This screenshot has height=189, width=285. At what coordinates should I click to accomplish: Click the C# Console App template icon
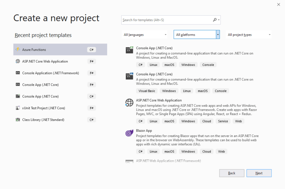(x=129, y=50)
